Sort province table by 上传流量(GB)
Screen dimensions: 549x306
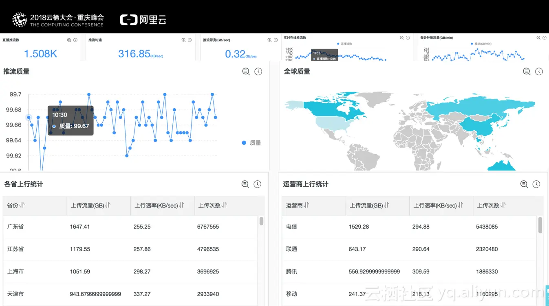(x=108, y=205)
